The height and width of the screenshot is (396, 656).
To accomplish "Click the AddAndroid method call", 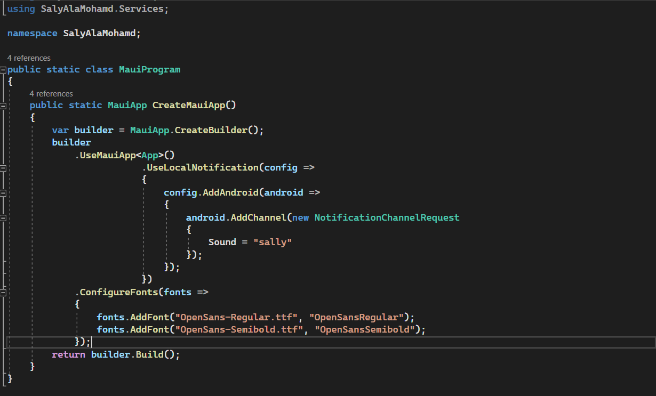I will click(x=230, y=192).
